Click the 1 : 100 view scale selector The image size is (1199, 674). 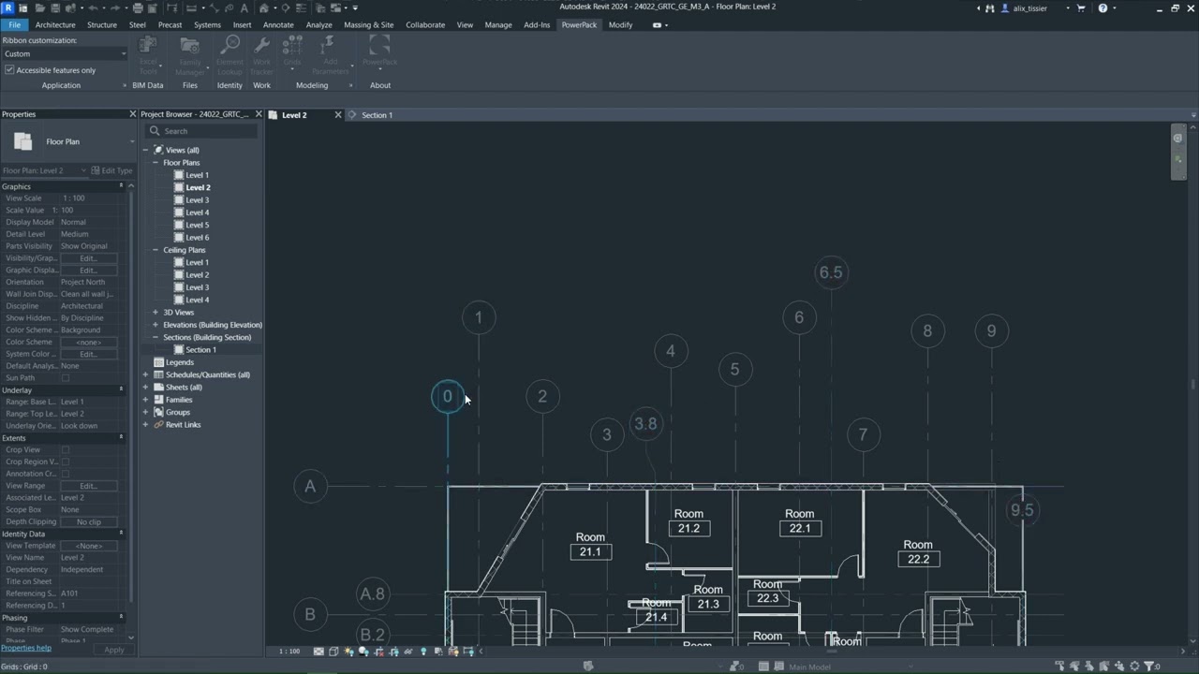pos(289,652)
